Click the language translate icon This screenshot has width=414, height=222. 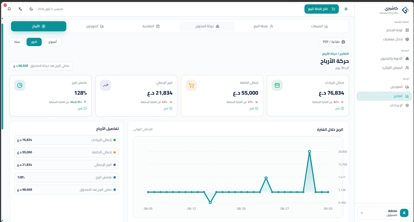20,9
